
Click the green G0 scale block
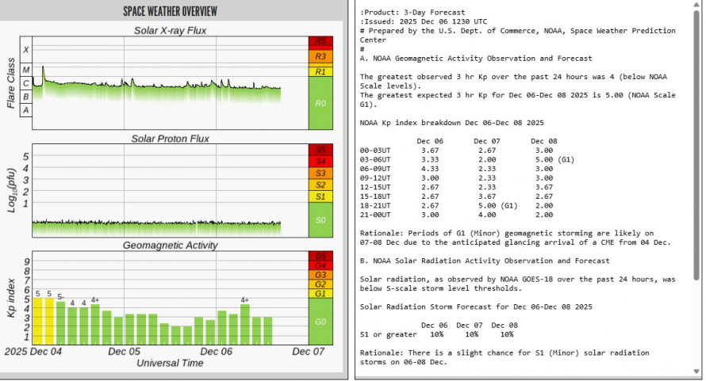pos(320,322)
